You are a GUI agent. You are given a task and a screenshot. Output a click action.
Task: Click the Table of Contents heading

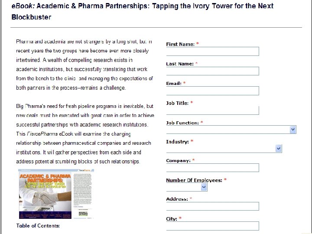click(x=38, y=226)
